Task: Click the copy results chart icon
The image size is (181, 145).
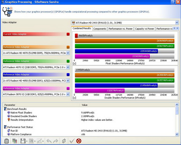Action: point(15,141)
